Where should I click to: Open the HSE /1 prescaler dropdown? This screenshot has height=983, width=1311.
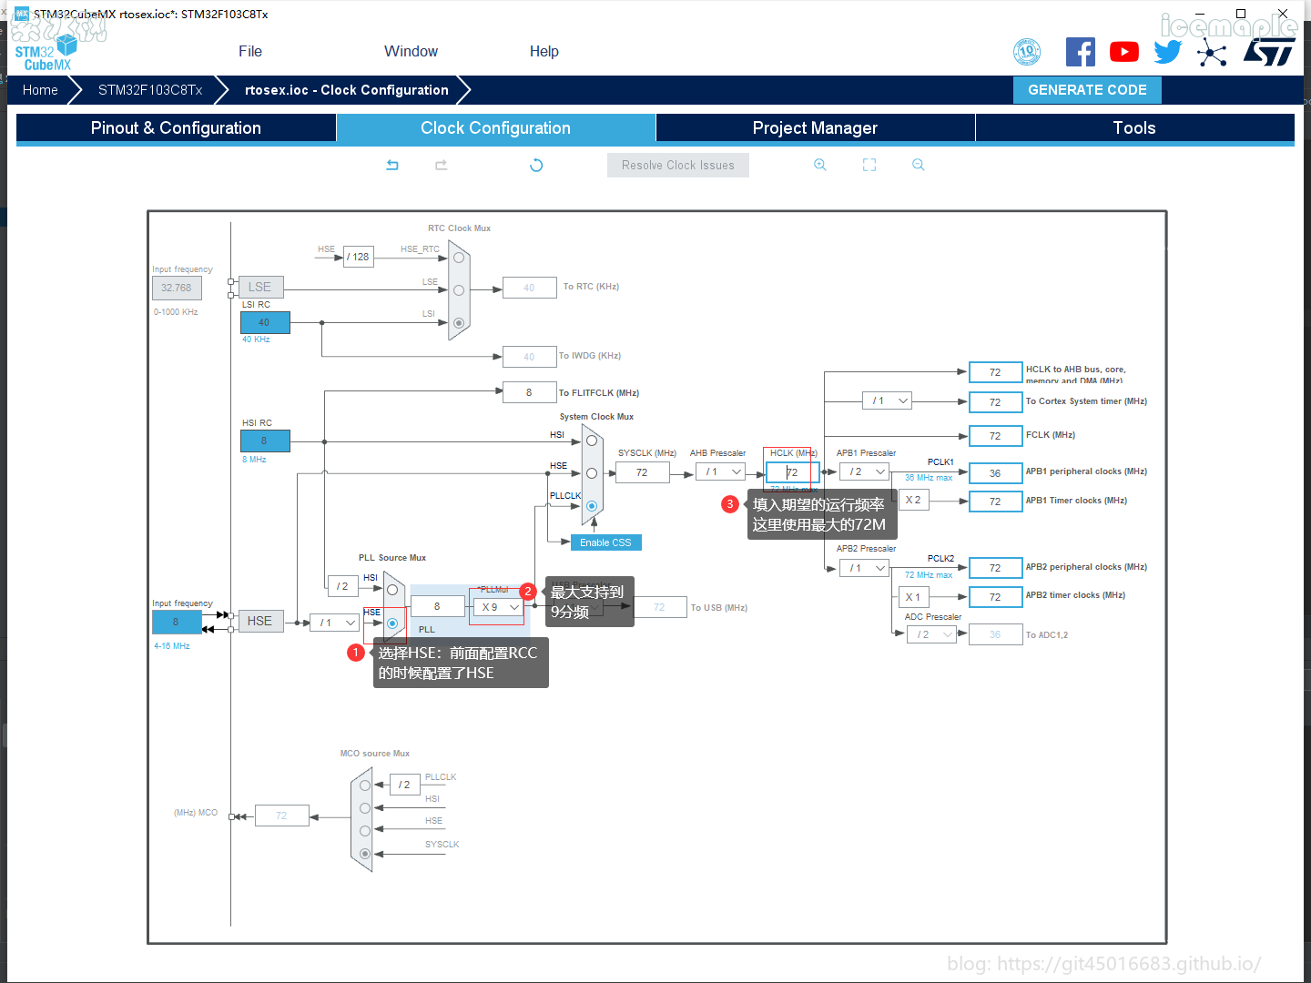(x=334, y=623)
